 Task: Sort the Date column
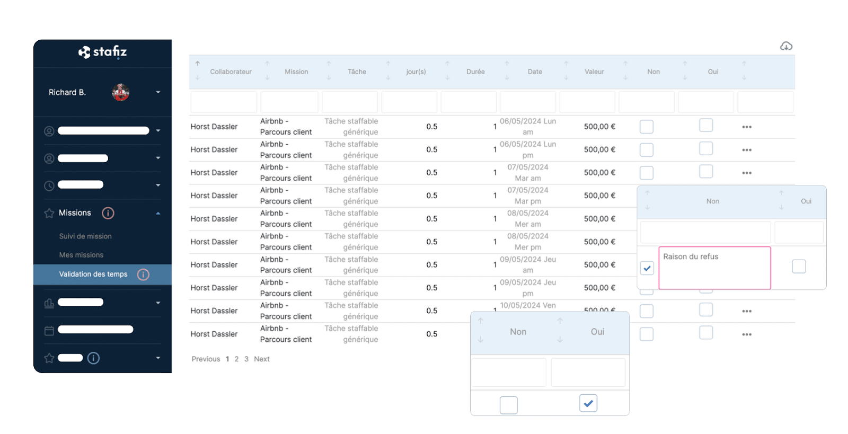click(507, 70)
